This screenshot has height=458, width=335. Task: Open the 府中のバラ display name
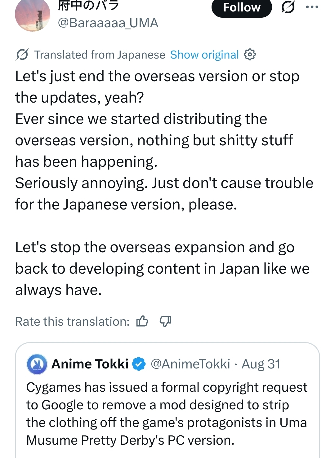click(x=88, y=6)
